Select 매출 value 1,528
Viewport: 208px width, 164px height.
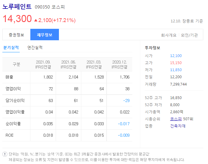99,77
